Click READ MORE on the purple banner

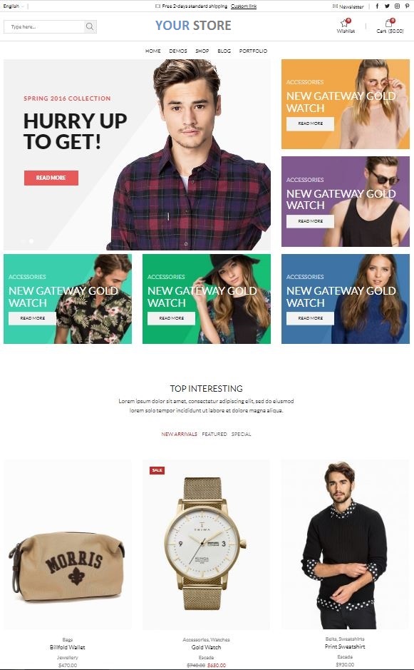(310, 221)
